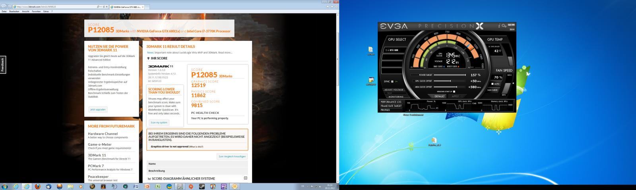The image size is (636, 190).
Task: Open the Peacekeeper link
Action: coord(98,177)
